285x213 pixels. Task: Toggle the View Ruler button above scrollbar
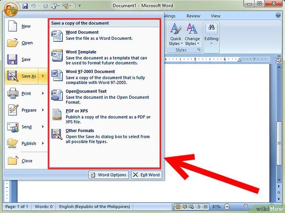279,60
